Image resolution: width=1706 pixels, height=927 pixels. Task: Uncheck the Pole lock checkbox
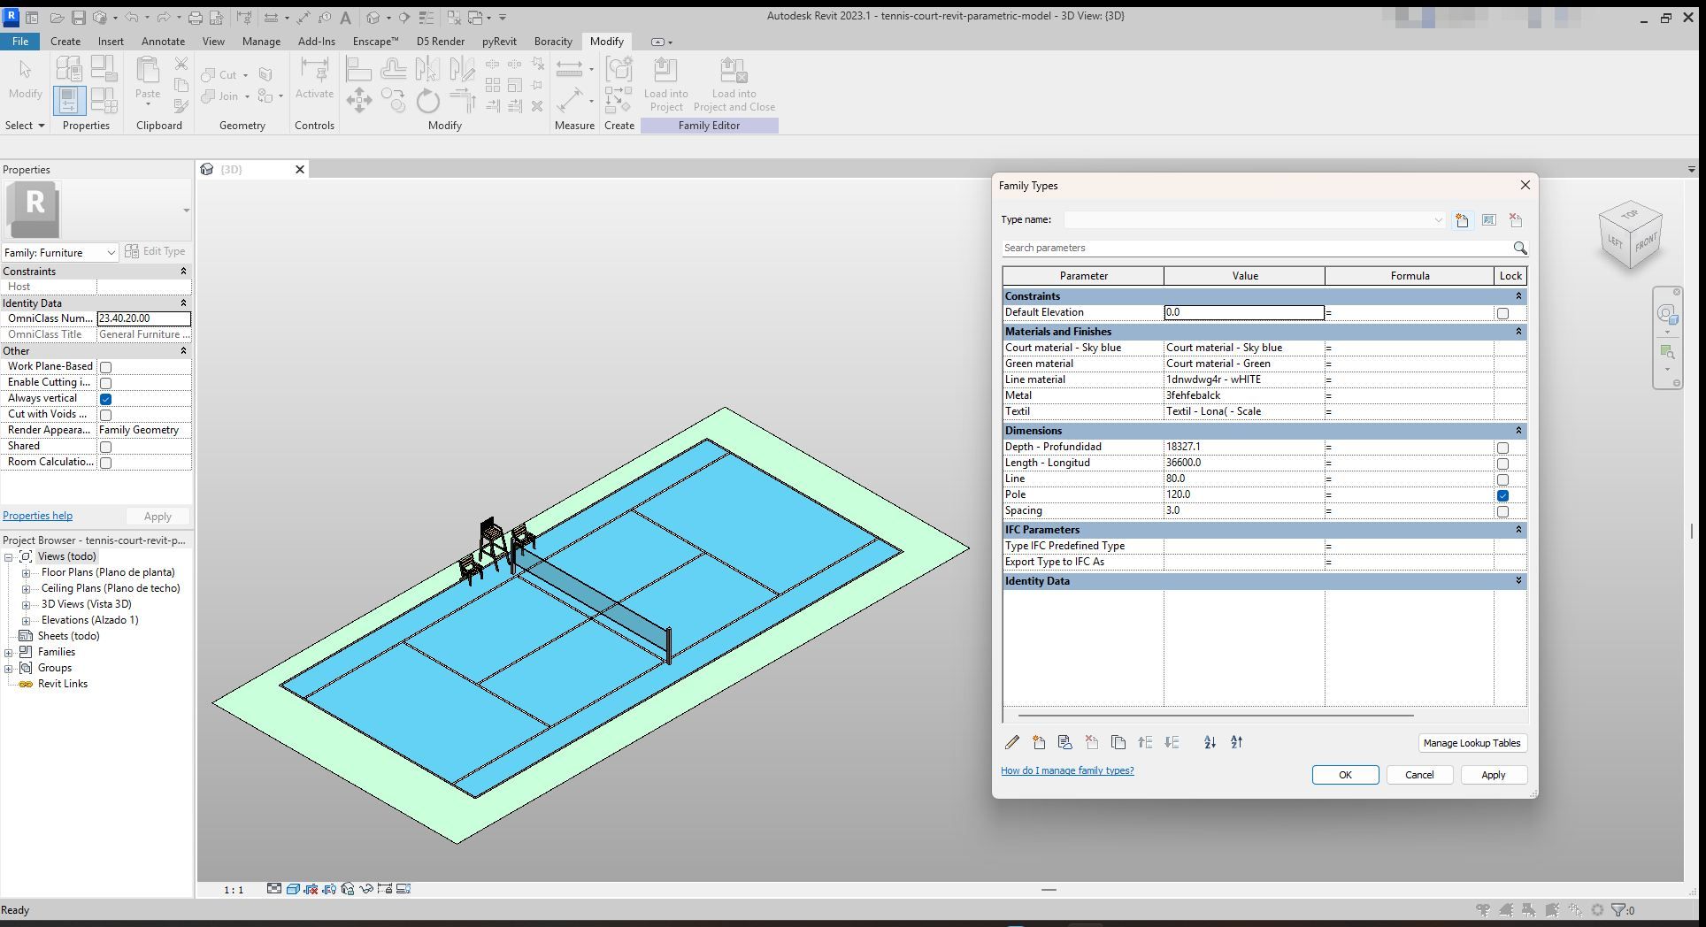coord(1502,495)
